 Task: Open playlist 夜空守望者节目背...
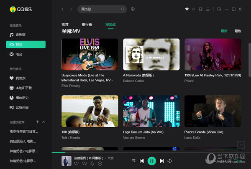[24, 131]
